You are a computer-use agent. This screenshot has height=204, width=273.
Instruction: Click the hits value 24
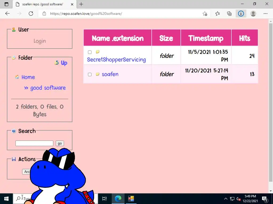(252, 56)
